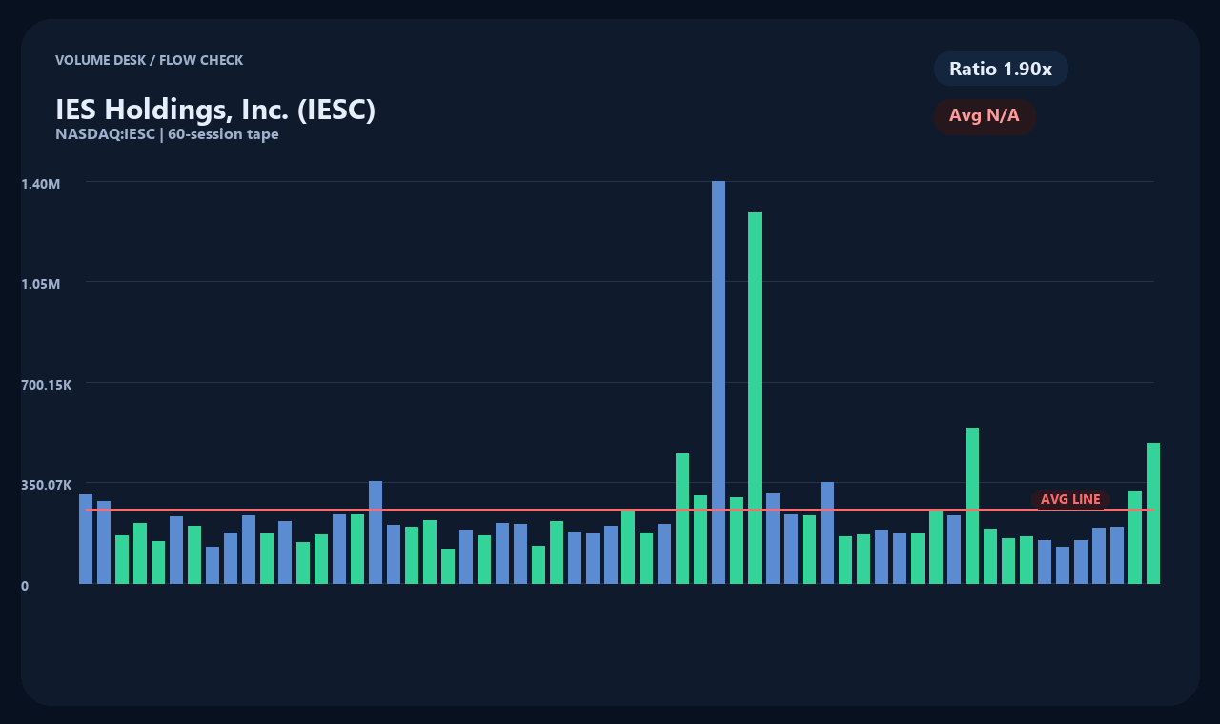
Task: Click the first blue bar on the left
Action: (x=86, y=539)
